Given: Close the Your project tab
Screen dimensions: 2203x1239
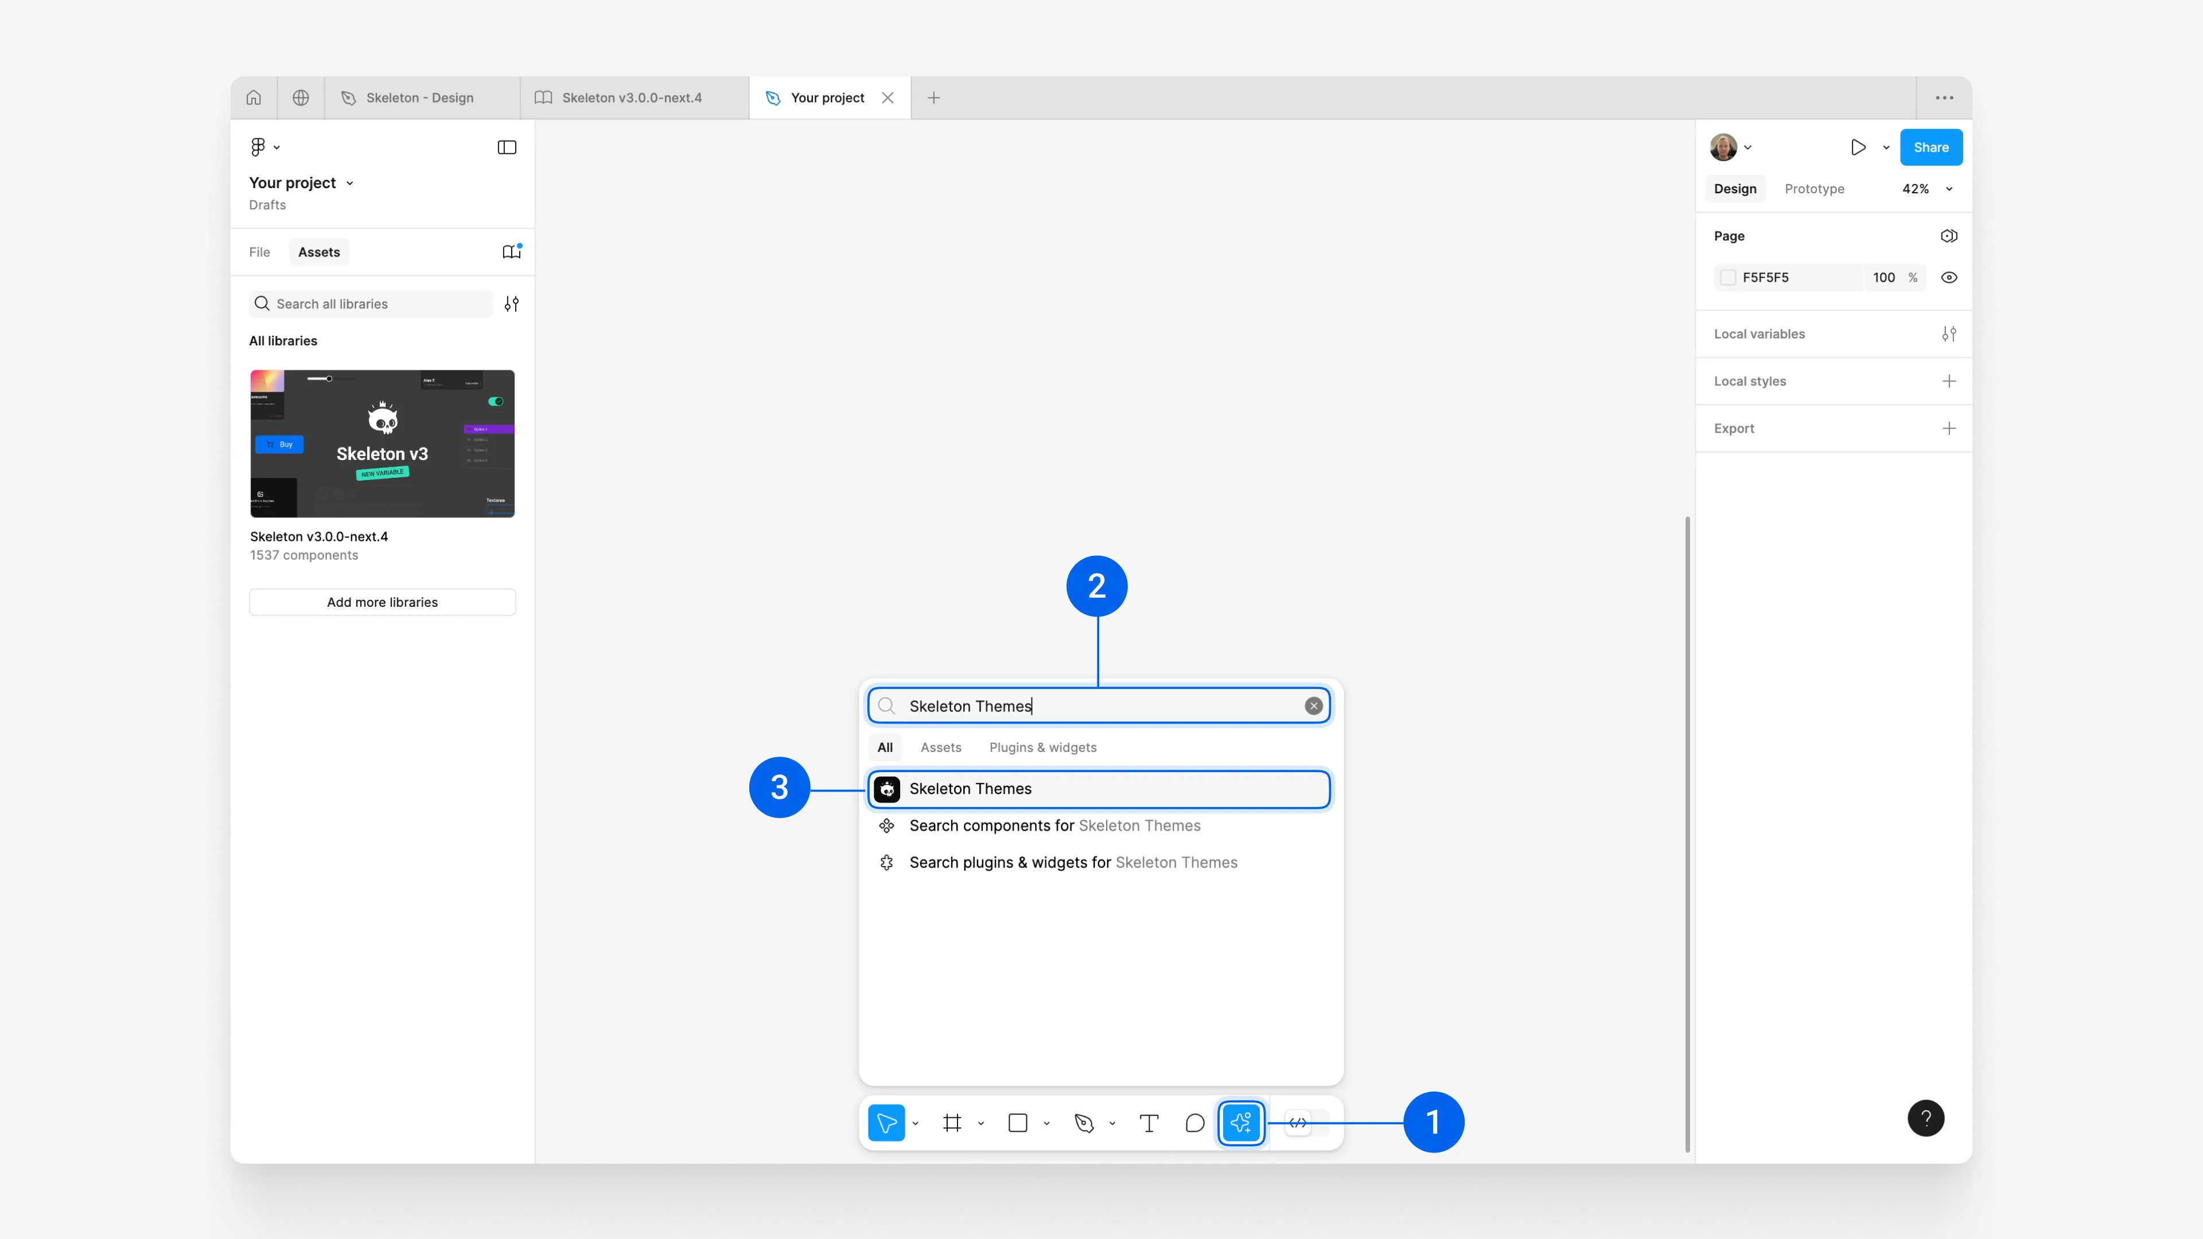Looking at the screenshot, I should tap(888, 98).
